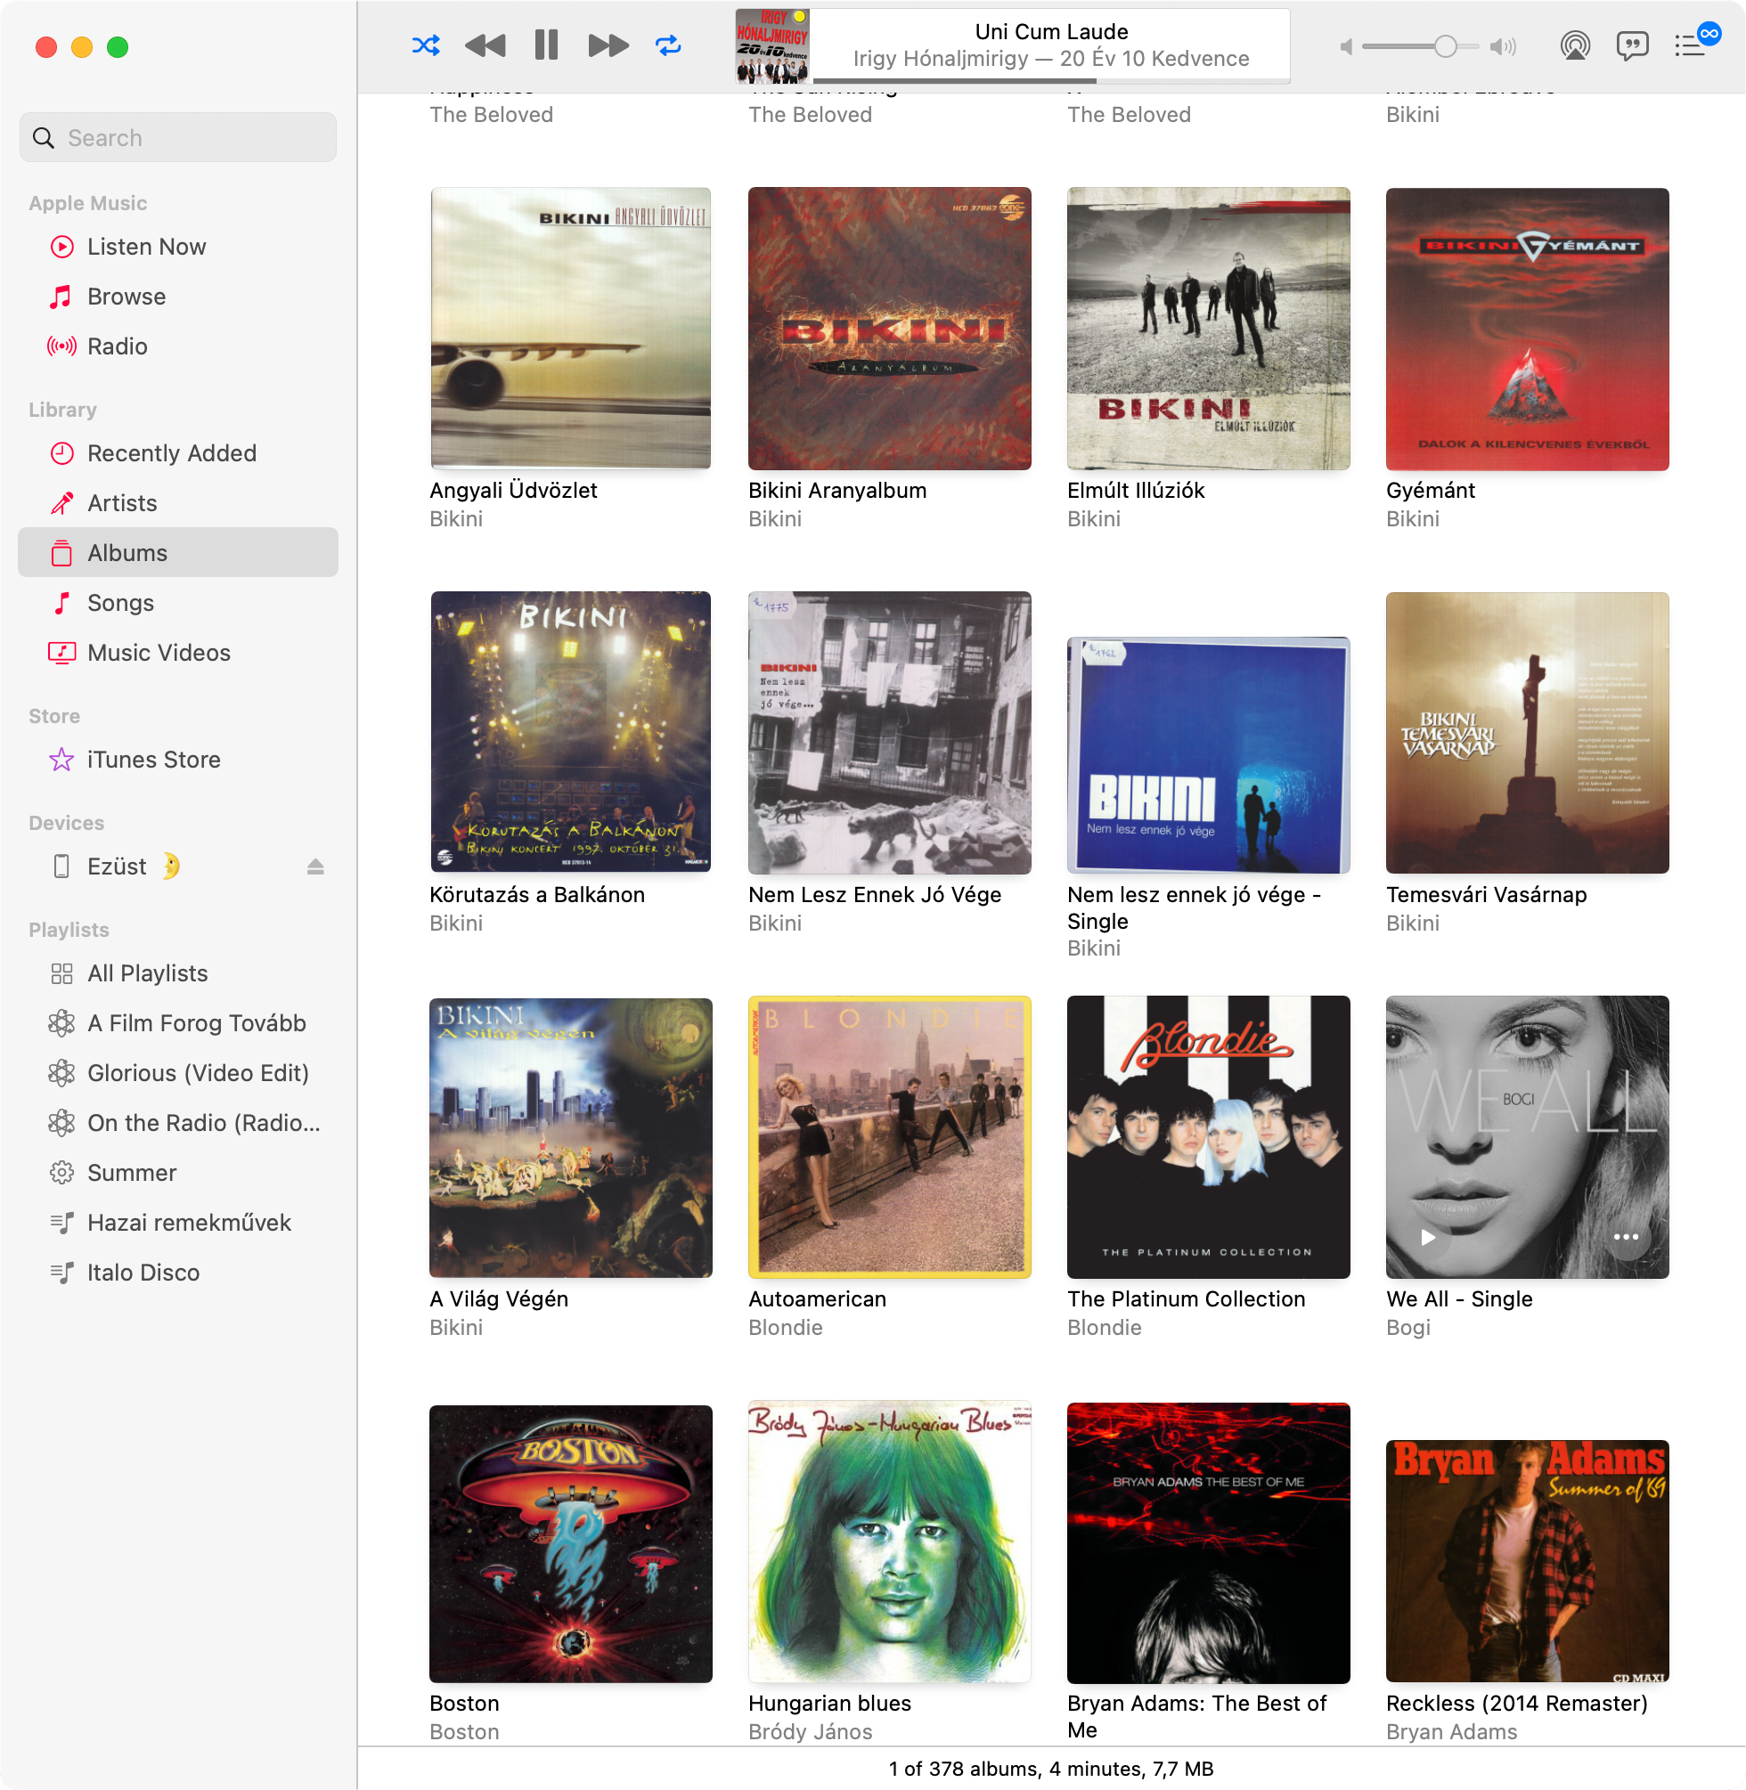Image resolution: width=1746 pixels, height=1790 pixels.
Task: Click the now playing album artwork thumbnail
Action: point(772,45)
